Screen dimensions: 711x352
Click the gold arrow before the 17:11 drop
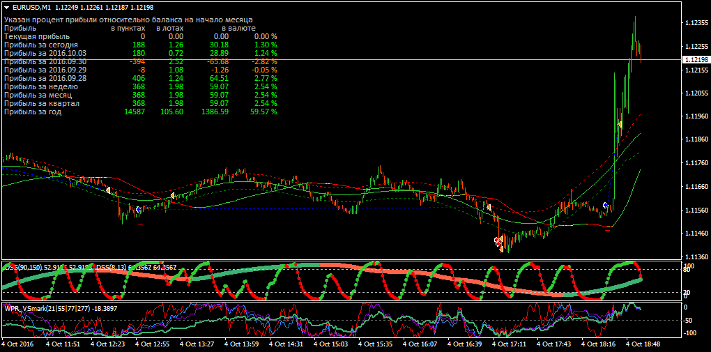[489, 207]
